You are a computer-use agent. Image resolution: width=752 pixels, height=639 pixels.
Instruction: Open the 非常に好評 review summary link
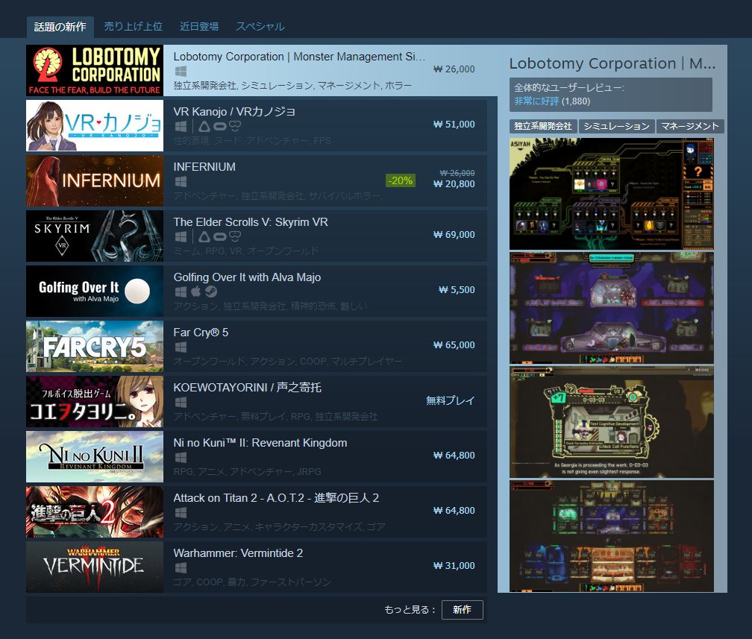[536, 101]
